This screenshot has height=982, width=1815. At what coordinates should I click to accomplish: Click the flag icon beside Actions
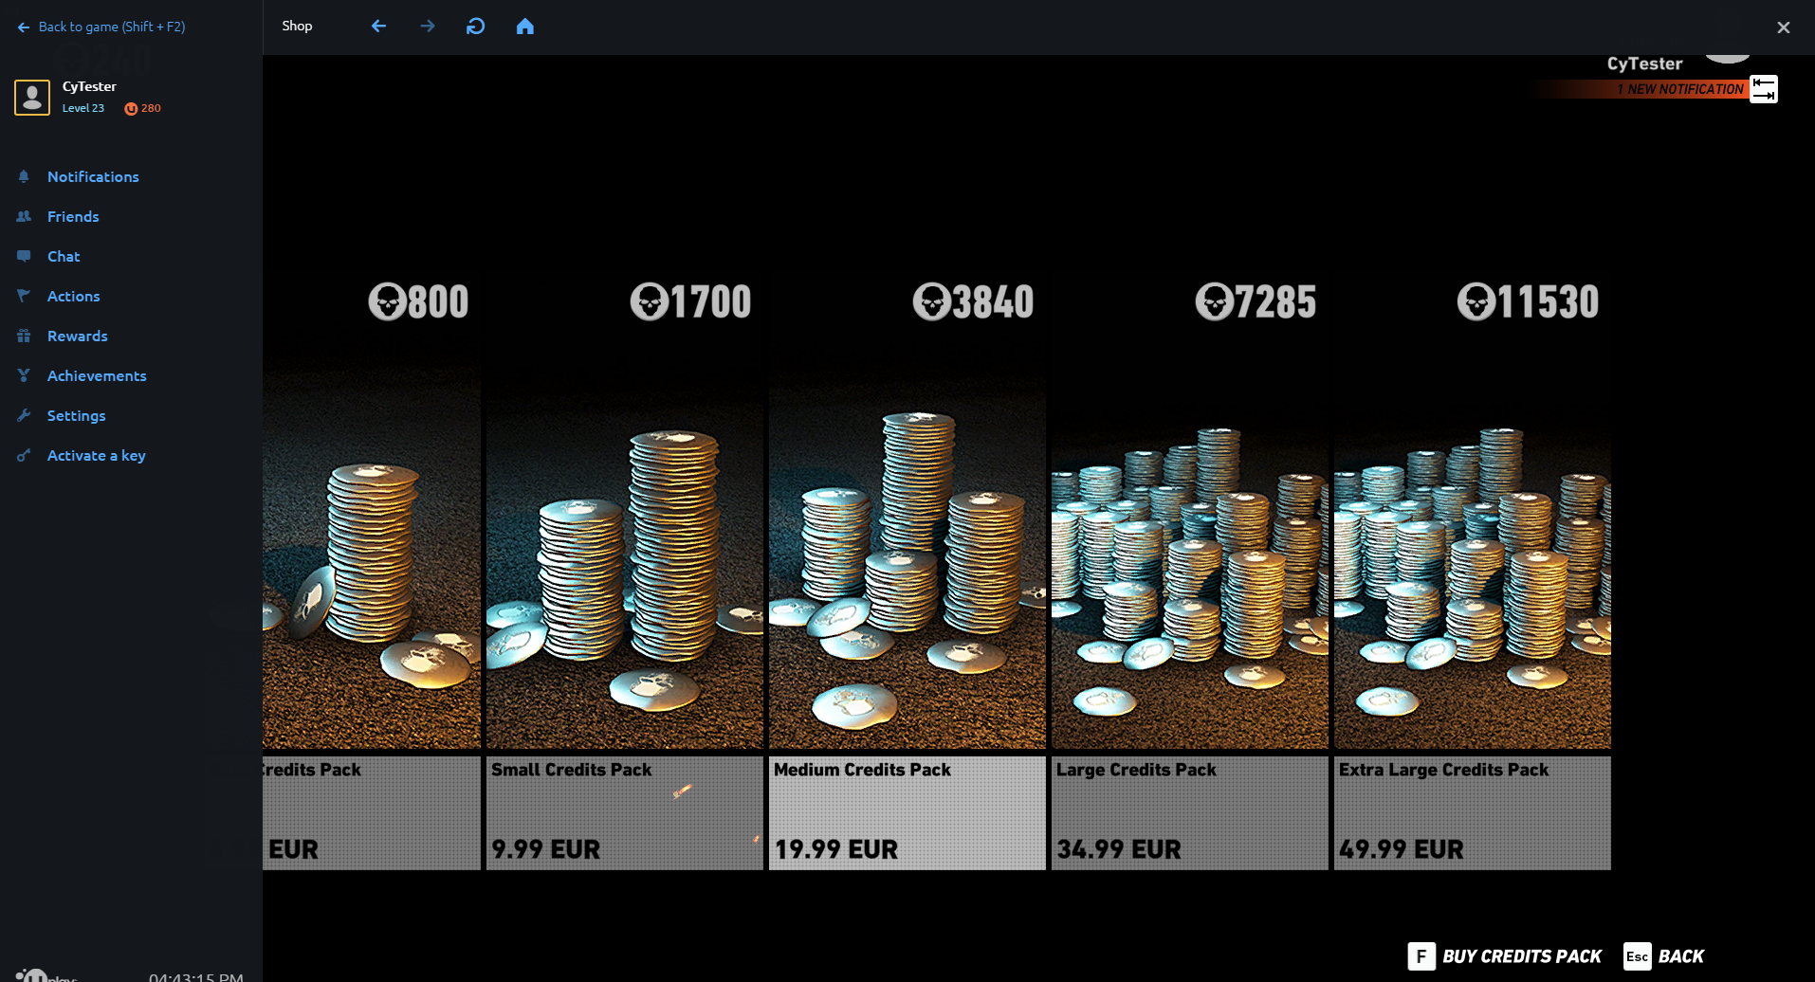(x=24, y=296)
